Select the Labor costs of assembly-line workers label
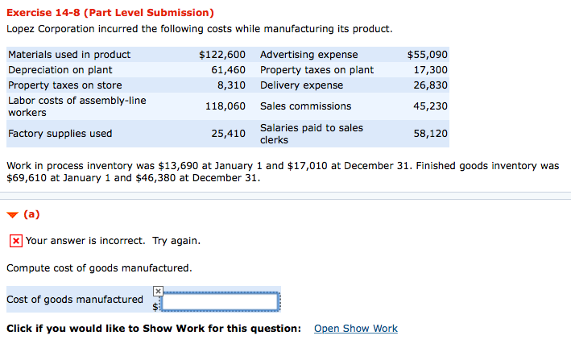The height and width of the screenshot is (348, 571). pos(77,106)
